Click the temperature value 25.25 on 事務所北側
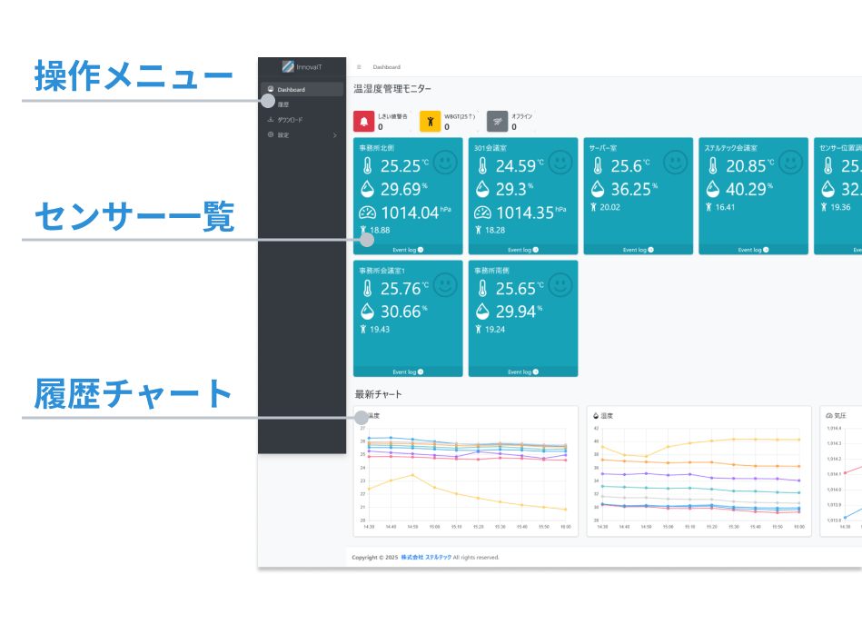The width and height of the screenshot is (862, 624). [404, 165]
